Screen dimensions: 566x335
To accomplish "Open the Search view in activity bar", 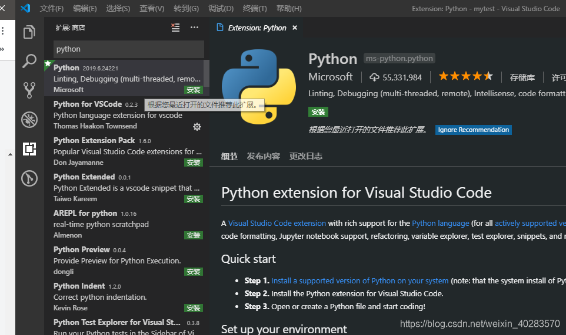I will coord(29,61).
